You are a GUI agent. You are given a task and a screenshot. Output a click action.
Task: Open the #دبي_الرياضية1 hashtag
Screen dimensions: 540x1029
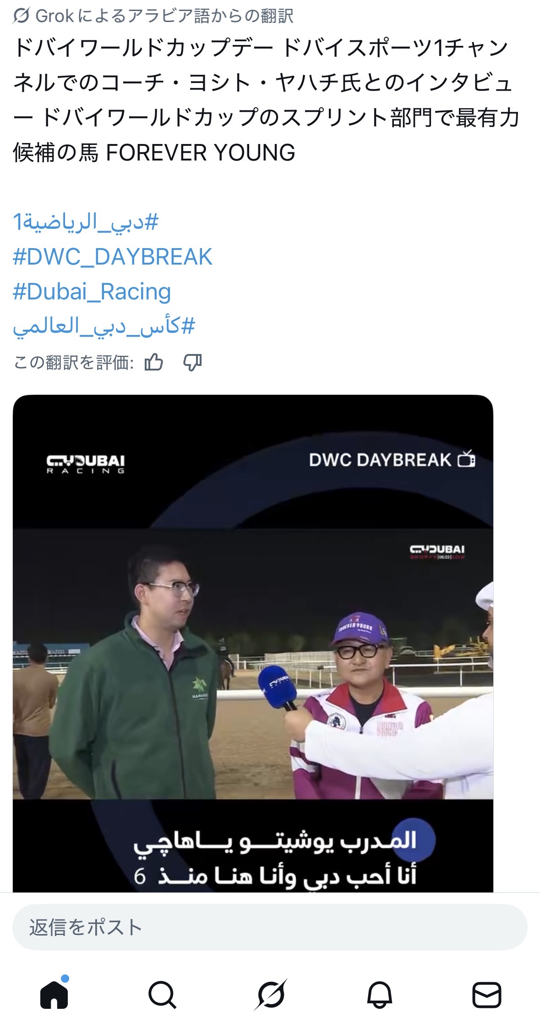pyautogui.click(x=86, y=222)
